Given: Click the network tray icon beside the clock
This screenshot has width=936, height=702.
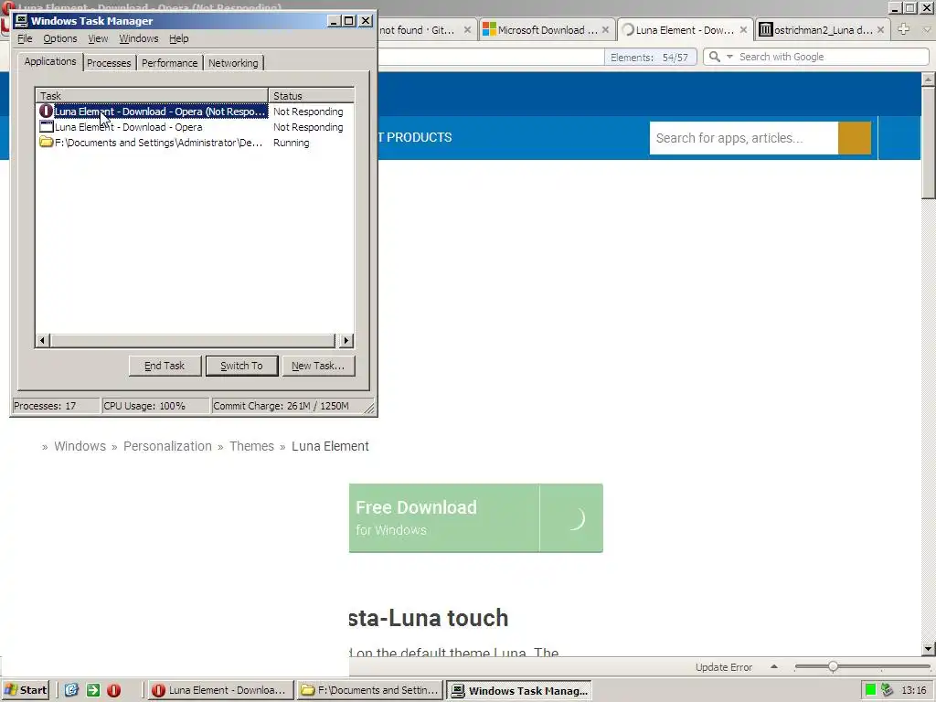Looking at the screenshot, I should [887, 690].
